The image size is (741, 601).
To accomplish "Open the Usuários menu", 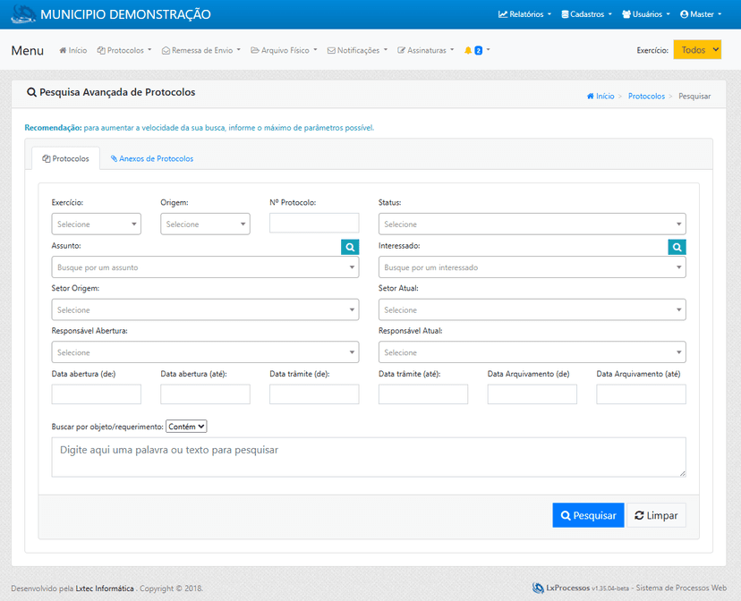I will 646,14.
